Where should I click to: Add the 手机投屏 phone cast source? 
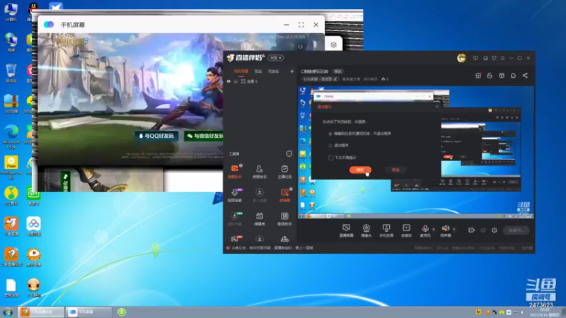386,230
